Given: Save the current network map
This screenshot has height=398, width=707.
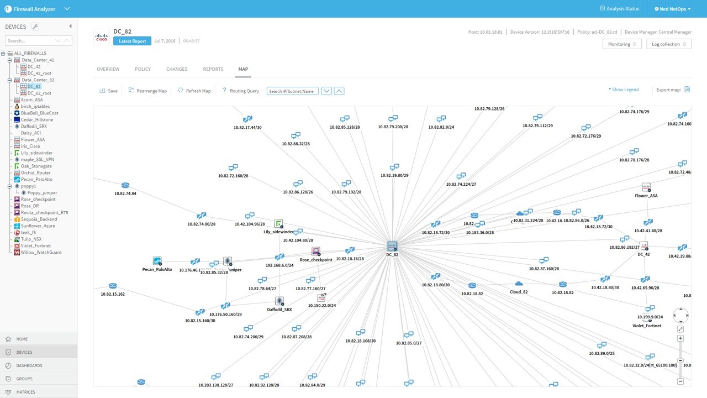Looking at the screenshot, I should pyautogui.click(x=109, y=91).
